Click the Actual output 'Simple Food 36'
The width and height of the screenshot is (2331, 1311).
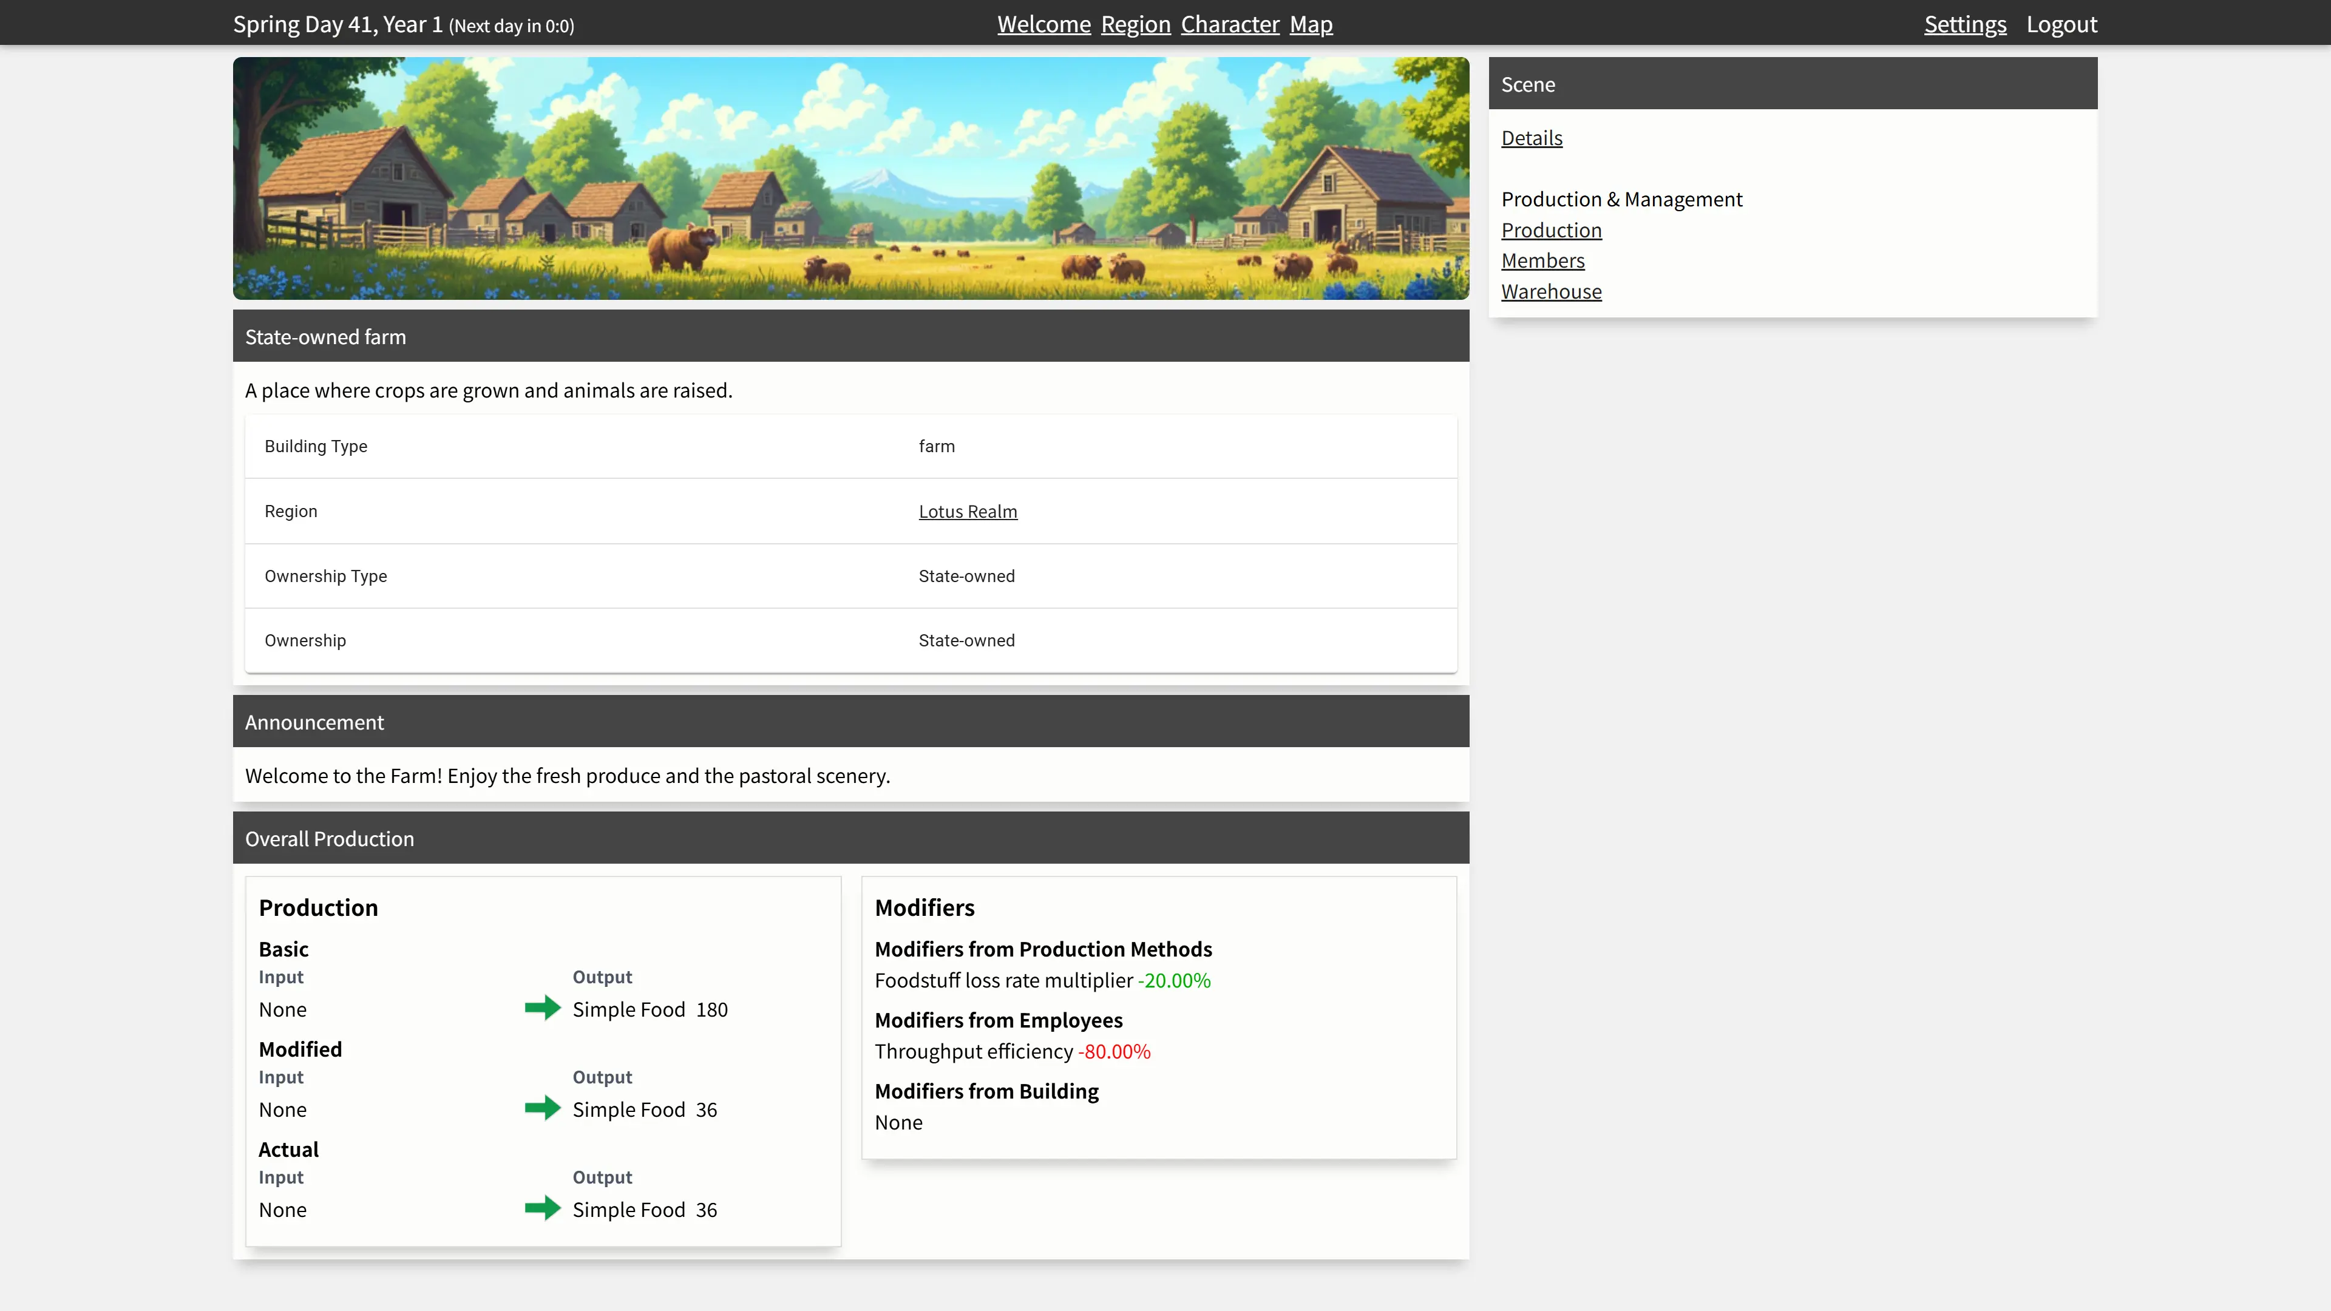pos(644,1211)
